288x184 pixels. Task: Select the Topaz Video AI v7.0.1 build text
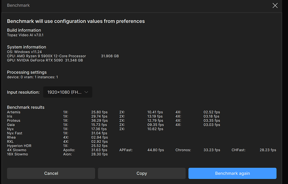click(25, 35)
